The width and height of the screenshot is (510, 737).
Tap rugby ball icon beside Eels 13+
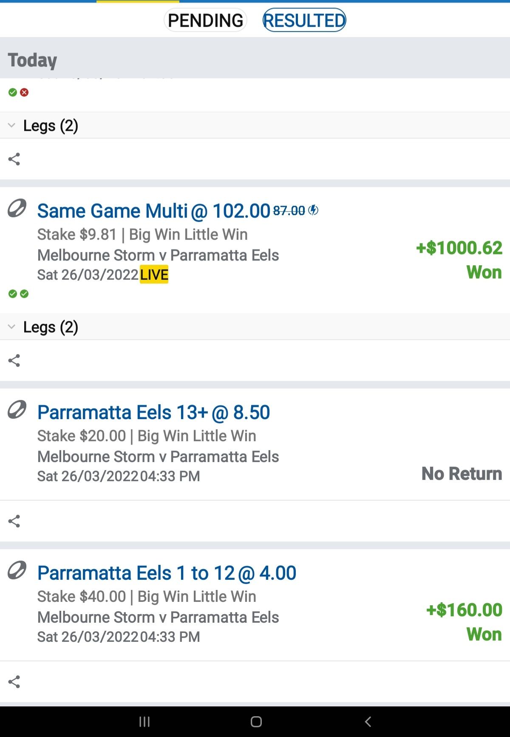click(17, 410)
